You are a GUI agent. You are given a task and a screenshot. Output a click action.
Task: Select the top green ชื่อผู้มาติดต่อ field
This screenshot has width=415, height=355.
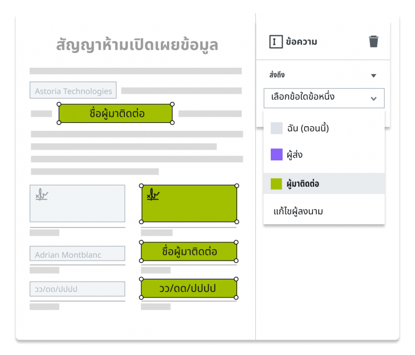pos(115,113)
